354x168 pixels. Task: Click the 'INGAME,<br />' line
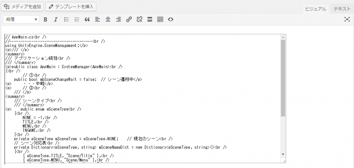click(37, 130)
